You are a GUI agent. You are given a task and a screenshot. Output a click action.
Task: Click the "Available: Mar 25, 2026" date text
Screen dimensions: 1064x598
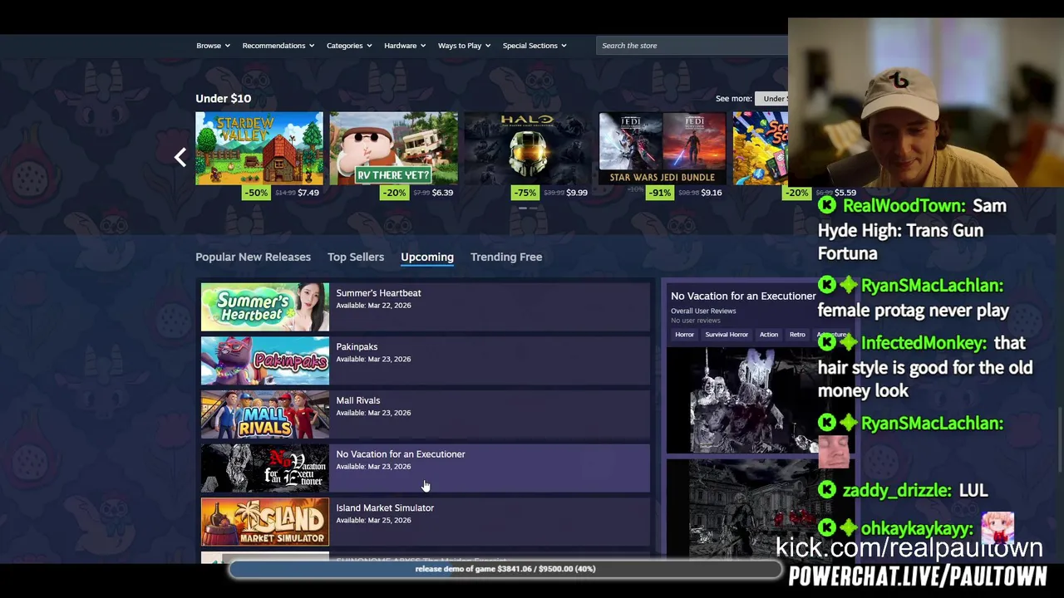click(373, 521)
